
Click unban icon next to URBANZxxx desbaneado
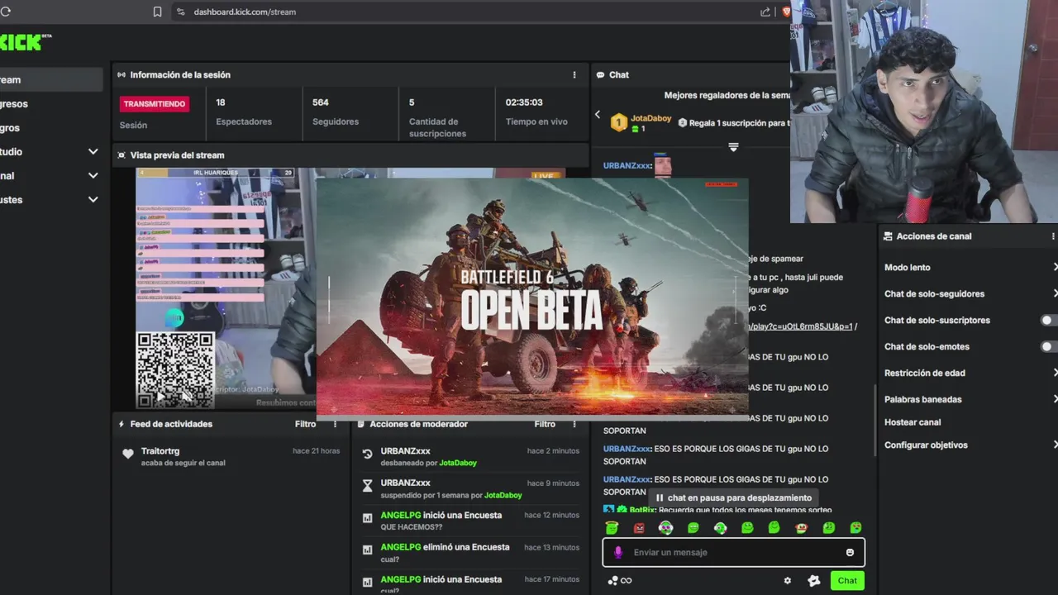click(x=368, y=454)
